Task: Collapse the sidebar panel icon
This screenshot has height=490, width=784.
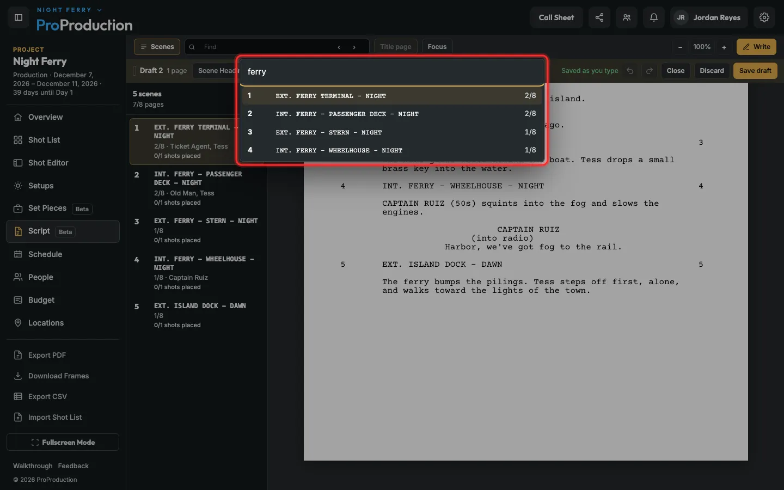Action: tap(18, 17)
